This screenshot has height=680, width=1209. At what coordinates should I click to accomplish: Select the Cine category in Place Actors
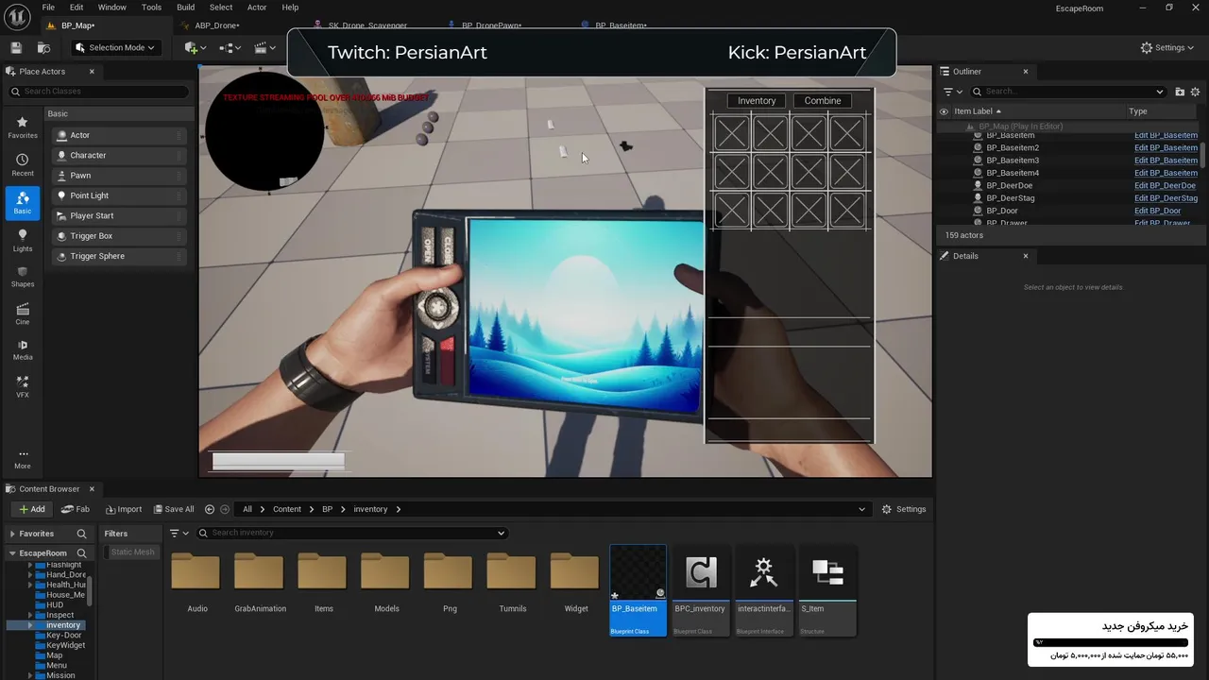pos(23,314)
